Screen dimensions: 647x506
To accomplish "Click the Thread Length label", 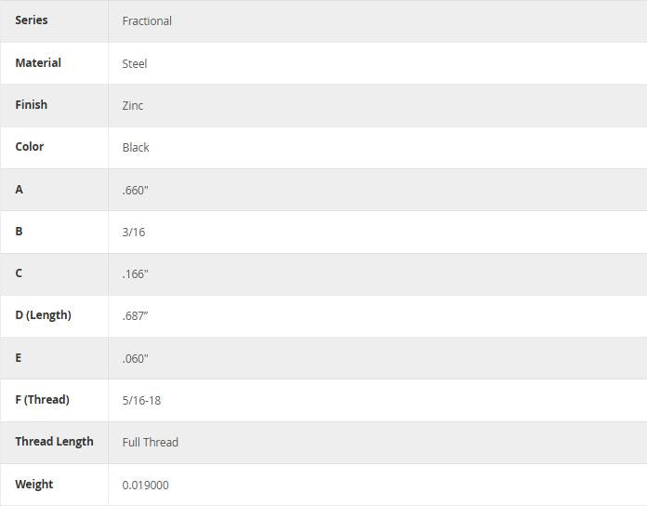I will (54, 442).
